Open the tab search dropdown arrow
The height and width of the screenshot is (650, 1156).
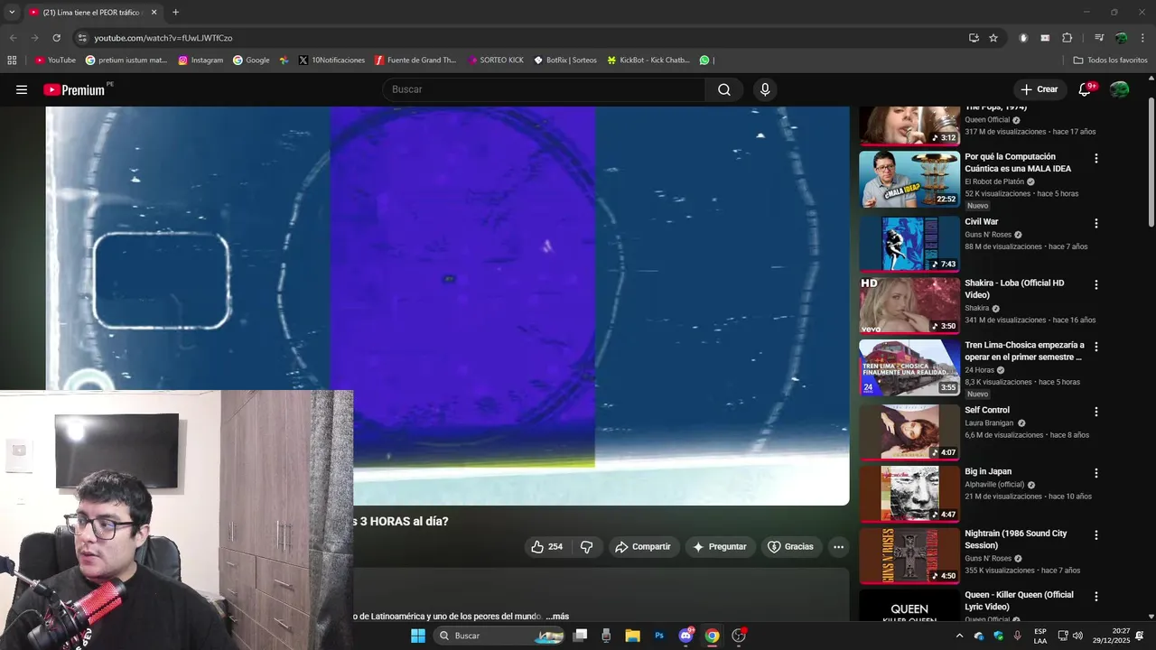pos(12,13)
